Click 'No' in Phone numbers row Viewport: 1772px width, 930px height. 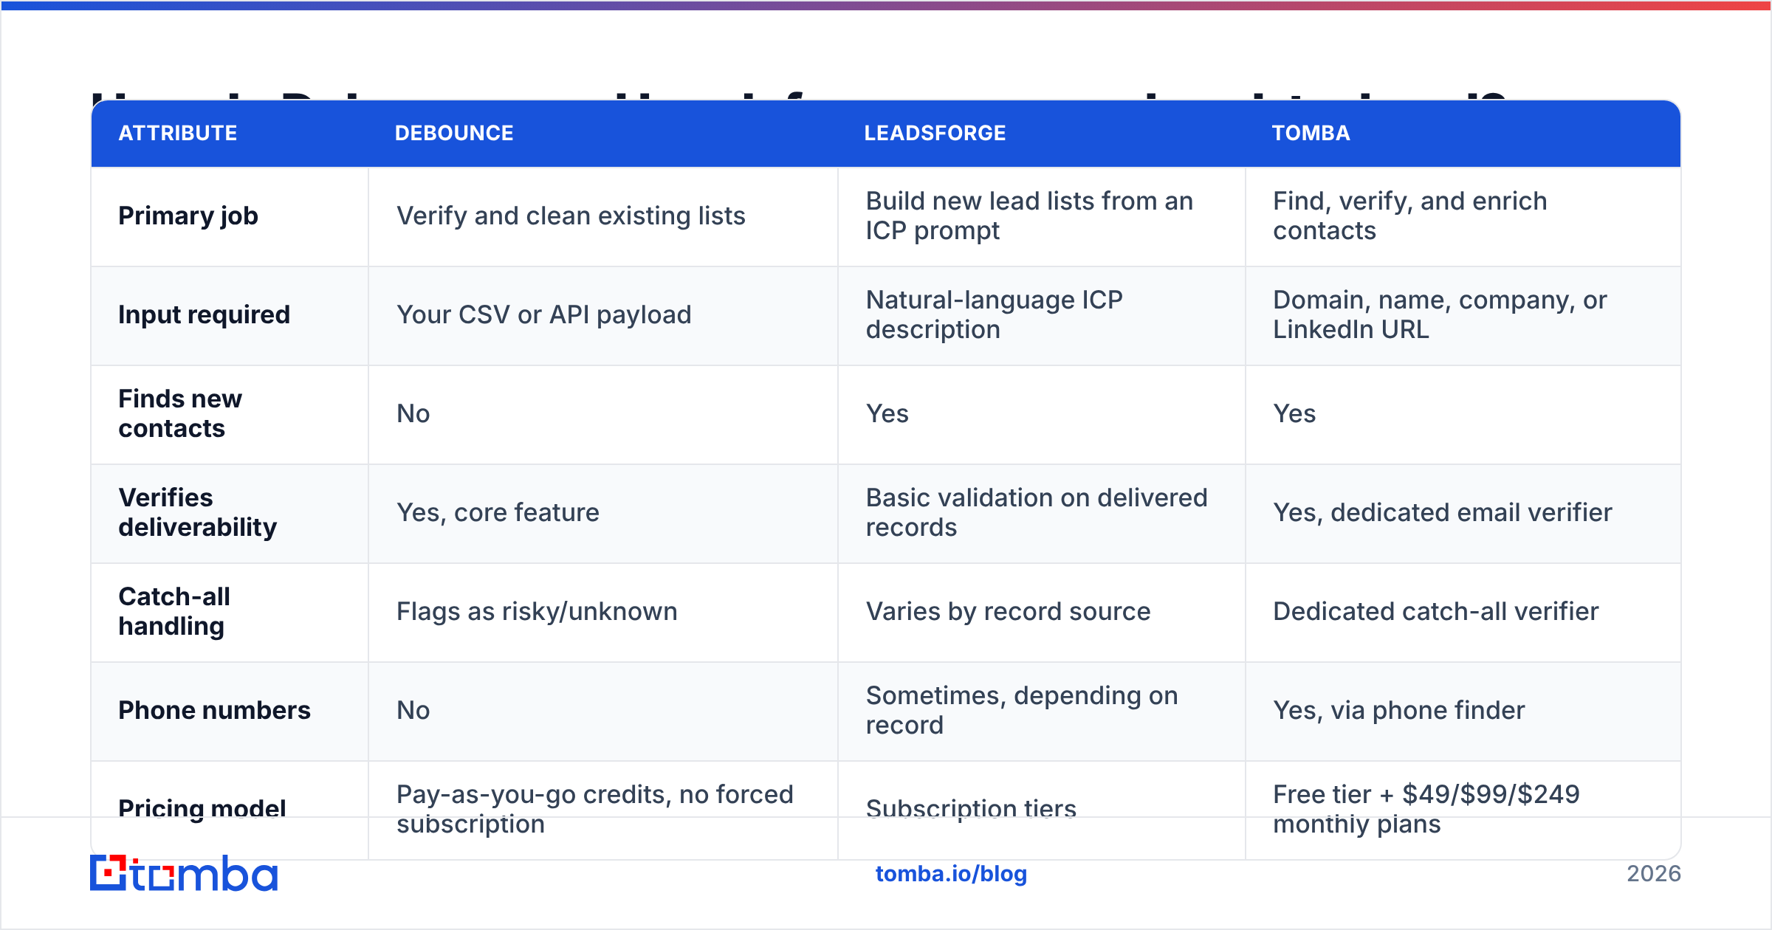click(x=413, y=710)
